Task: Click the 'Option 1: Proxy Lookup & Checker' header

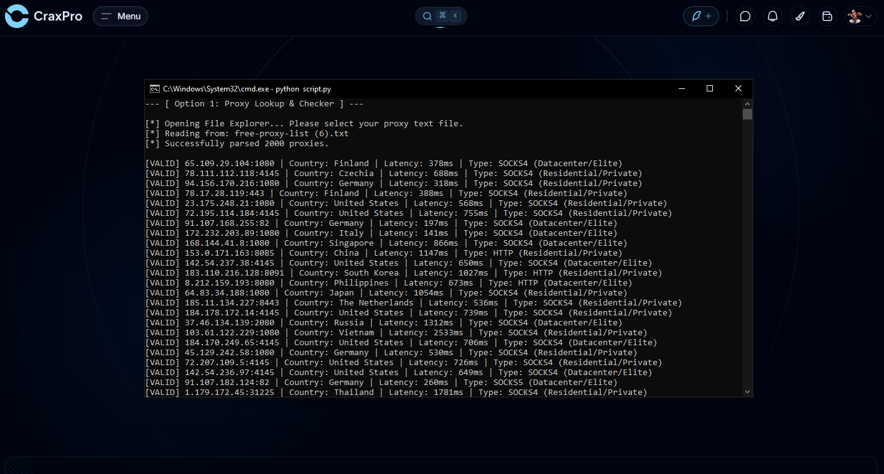Action: pos(254,104)
